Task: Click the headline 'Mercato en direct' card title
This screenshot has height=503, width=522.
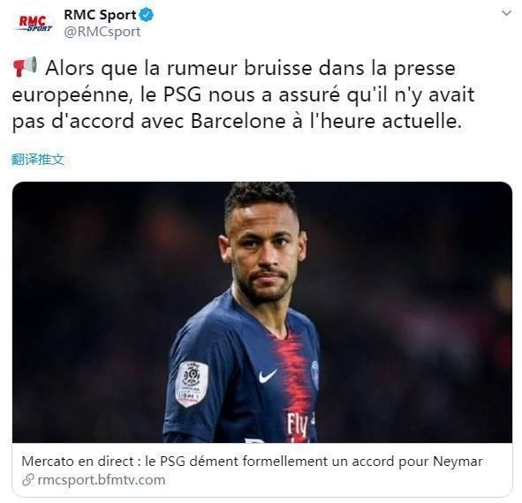Action: (x=252, y=462)
